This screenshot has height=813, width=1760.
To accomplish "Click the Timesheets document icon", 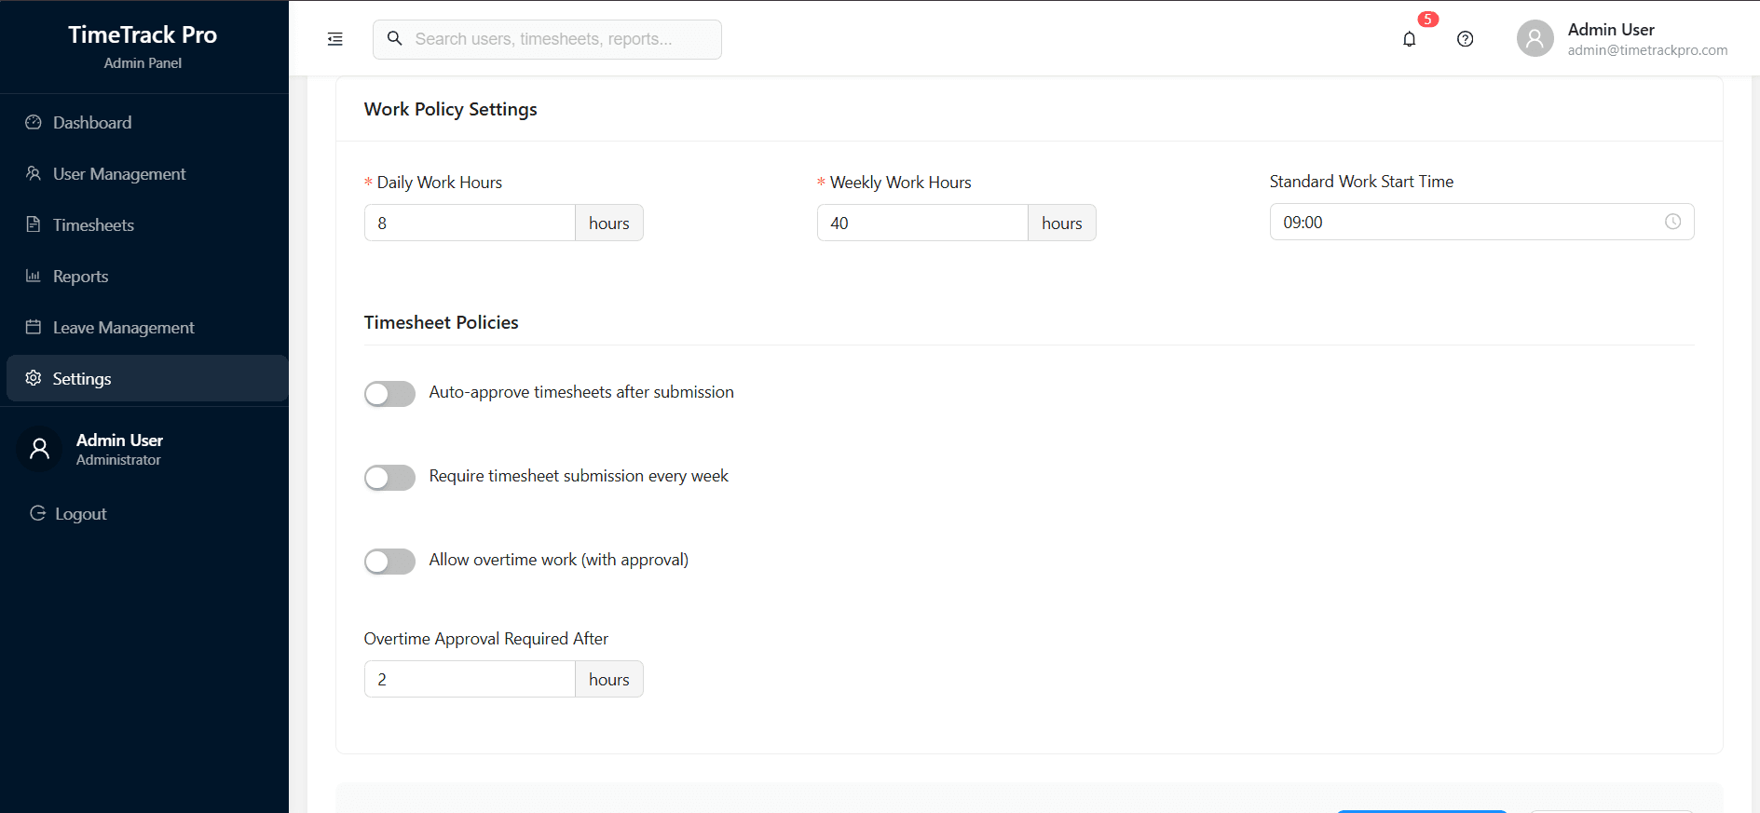I will pos(34,224).
